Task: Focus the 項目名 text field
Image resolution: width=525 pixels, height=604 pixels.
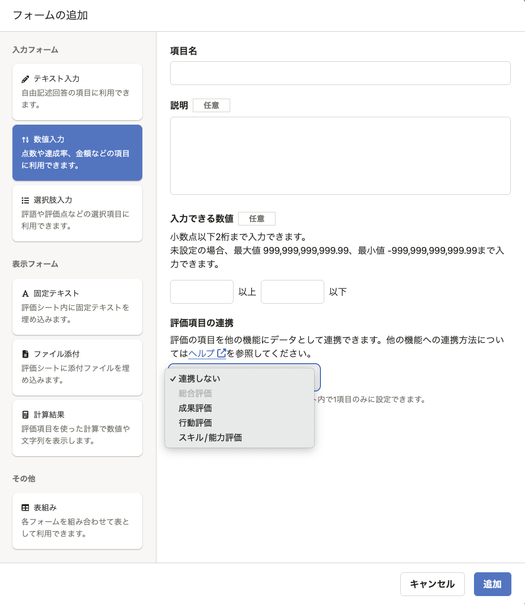Action: click(340, 73)
